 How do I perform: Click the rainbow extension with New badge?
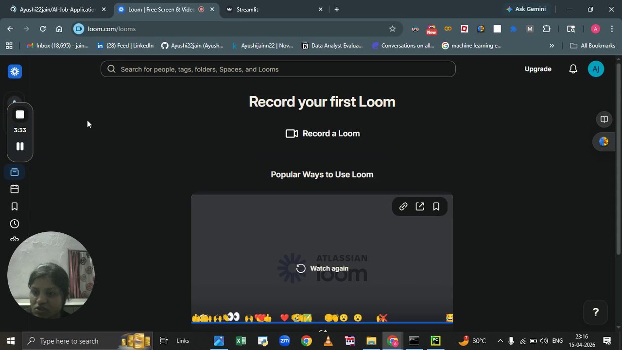click(432, 30)
